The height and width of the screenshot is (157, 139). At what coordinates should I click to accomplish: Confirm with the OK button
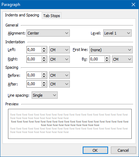point(95,150)
